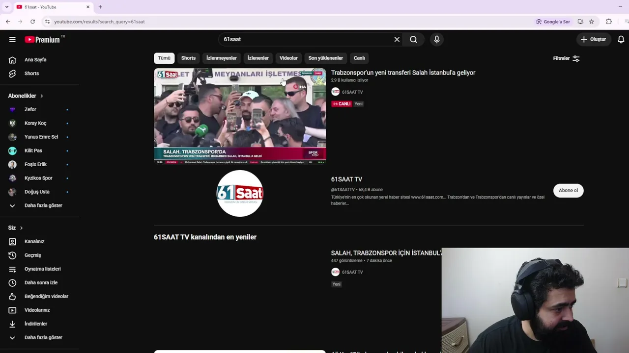Filter results by İzlenmeyenler
This screenshot has width=629, height=353.
[222, 58]
